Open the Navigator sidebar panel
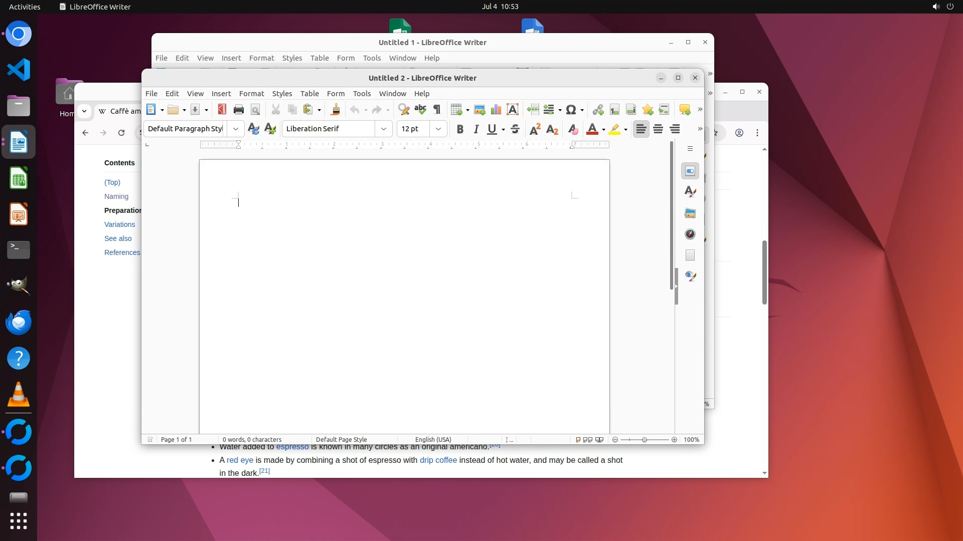The image size is (963, 541). coord(690,234)
